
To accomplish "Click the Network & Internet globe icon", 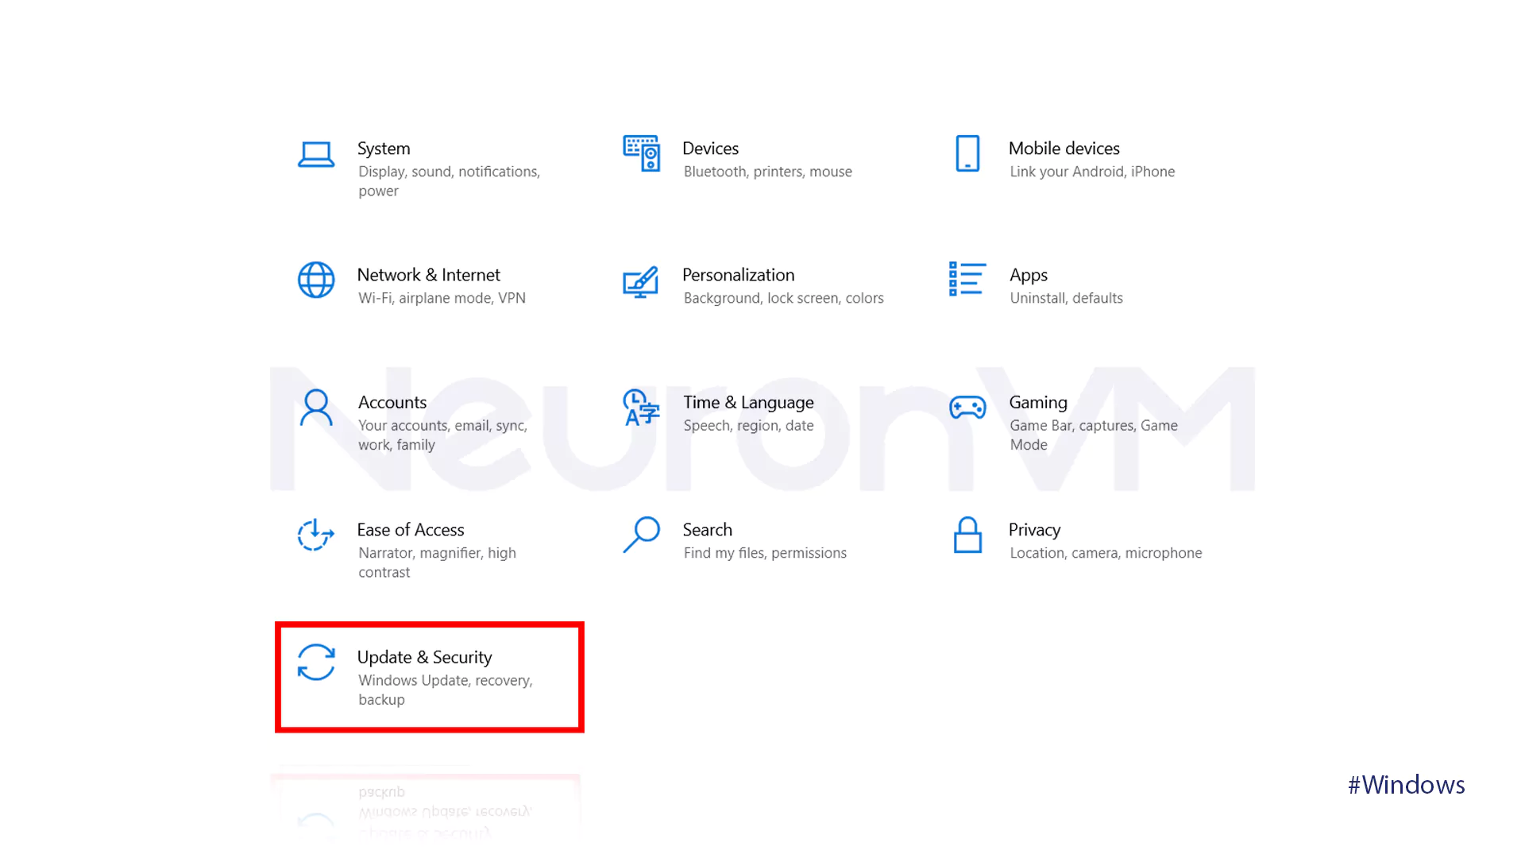I will pyautogui.click(x=316, y=280).
